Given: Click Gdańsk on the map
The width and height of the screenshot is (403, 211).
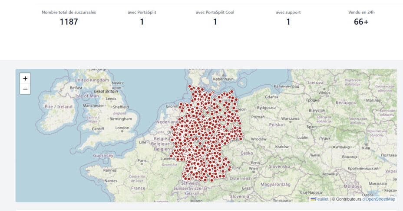Looking at the screenshot, I should pyautogui.click(x=272, y=97).
